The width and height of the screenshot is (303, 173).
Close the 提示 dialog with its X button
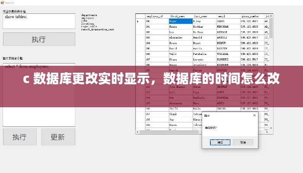(254, 115)
